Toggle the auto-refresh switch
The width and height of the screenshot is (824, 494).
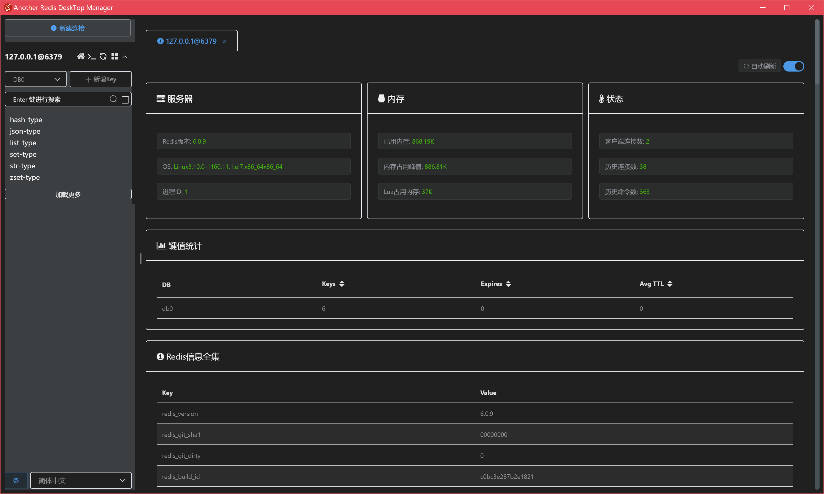tap(794, 66)
